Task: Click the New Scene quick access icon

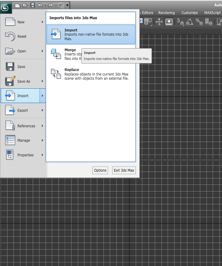Action: click(x=17, y=5)
